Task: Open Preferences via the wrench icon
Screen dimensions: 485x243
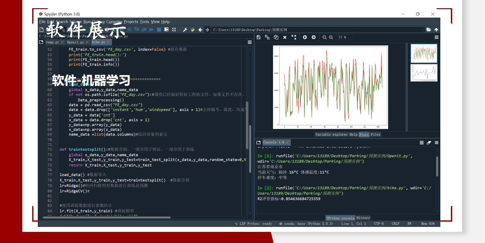Action: click(x=185, y=30)
